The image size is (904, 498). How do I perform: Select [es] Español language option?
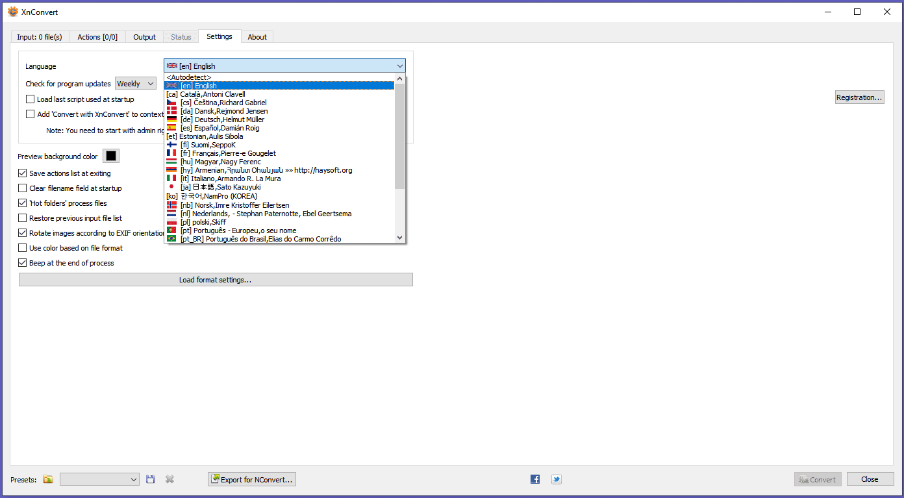(x=279, y=128)
